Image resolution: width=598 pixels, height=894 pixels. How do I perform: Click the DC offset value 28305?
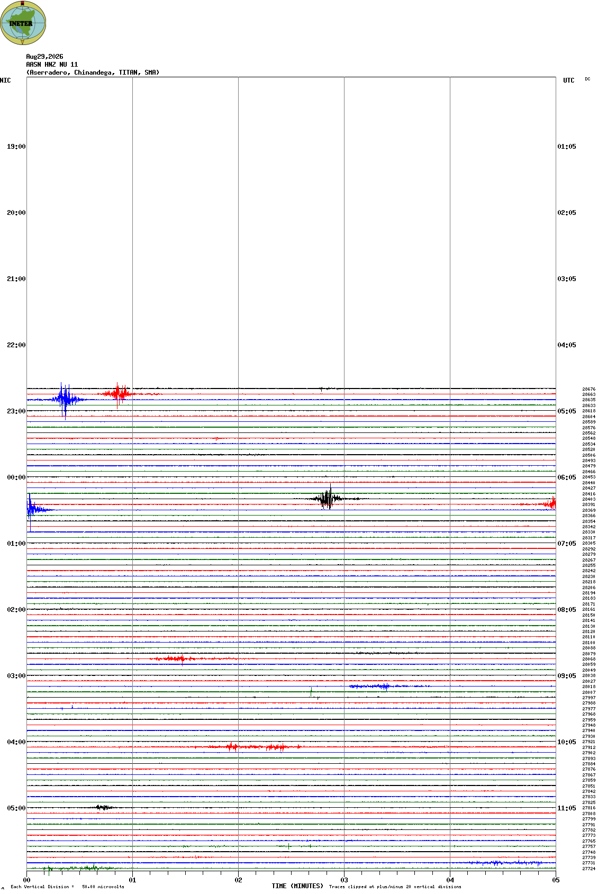[589, 543]
